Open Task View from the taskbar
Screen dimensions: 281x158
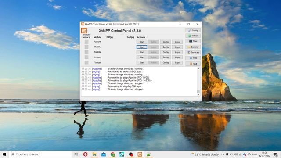click(x=76, y=154)
